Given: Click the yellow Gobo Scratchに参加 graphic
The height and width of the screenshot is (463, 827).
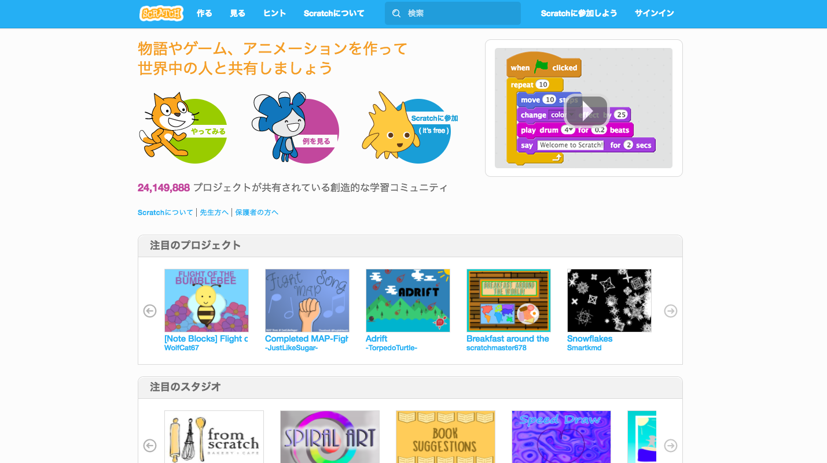Looking at the screenshot, I should pyautogui.click(x=409, y=127).
